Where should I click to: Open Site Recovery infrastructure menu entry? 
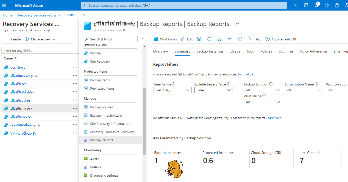click(x=111, y=124)
